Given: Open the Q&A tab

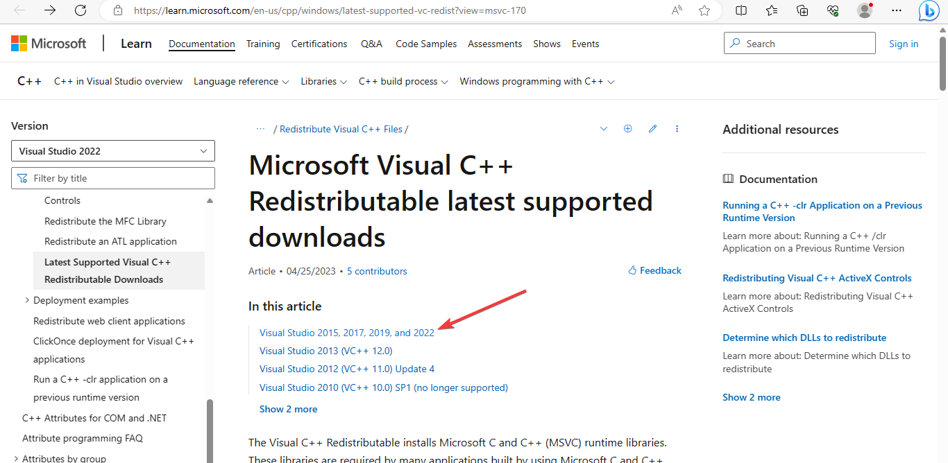Looking at the screenshot, I should 371,44.
